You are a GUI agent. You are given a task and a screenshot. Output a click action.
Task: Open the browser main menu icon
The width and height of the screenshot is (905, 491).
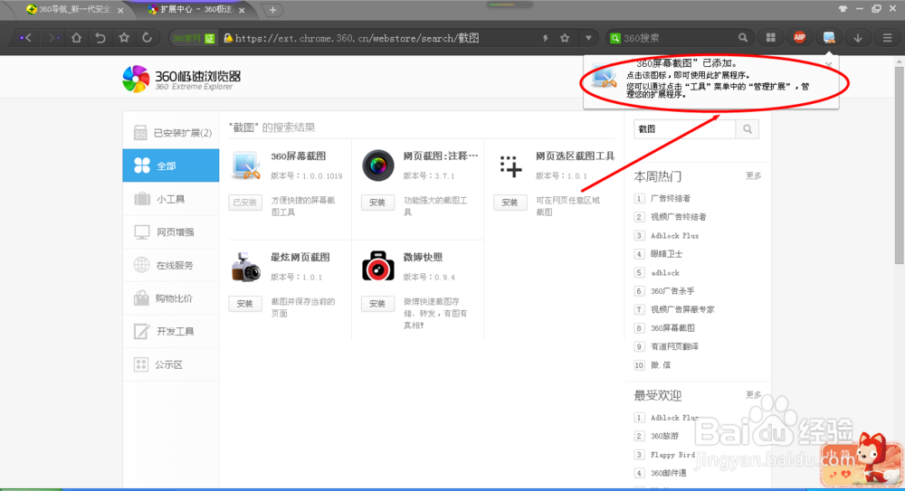pos(887,38)
